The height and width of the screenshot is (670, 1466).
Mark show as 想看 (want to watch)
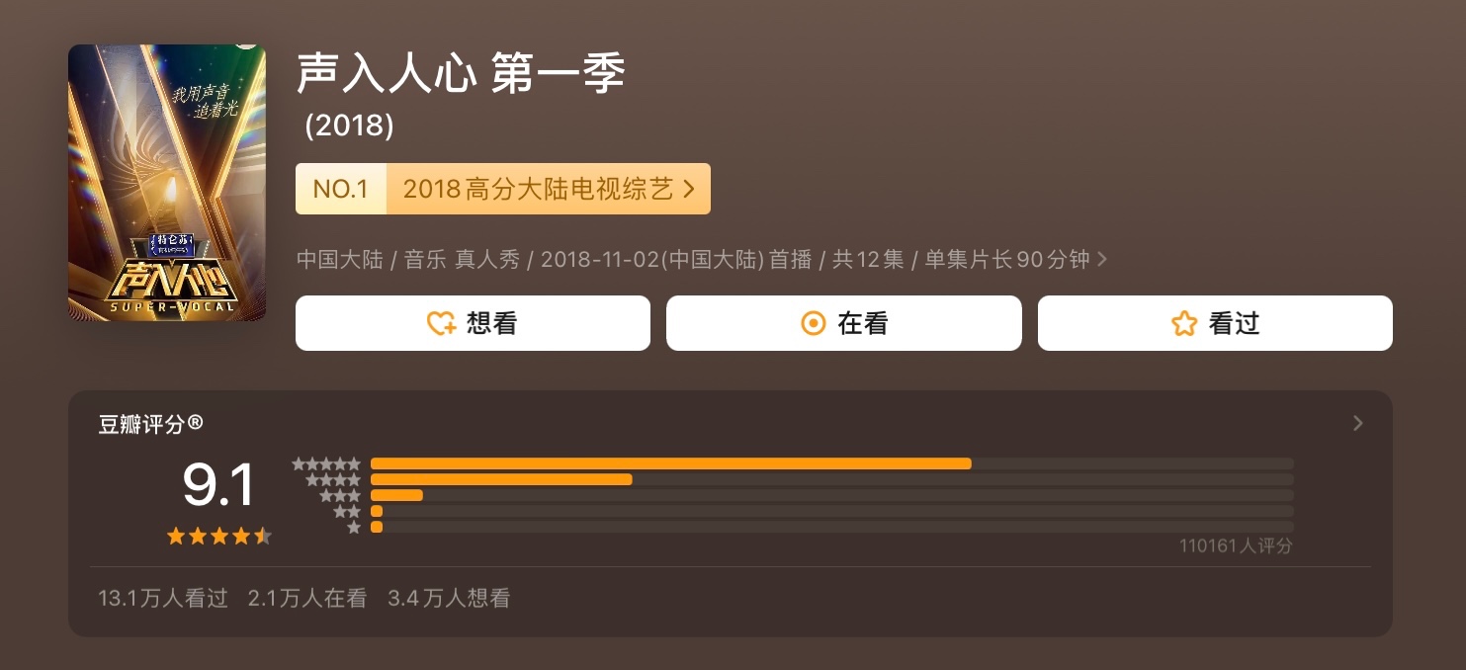tap(473, 323)
